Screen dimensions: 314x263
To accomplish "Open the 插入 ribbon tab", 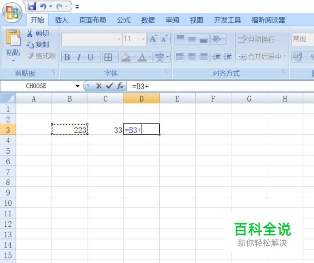I will [61, 20].
